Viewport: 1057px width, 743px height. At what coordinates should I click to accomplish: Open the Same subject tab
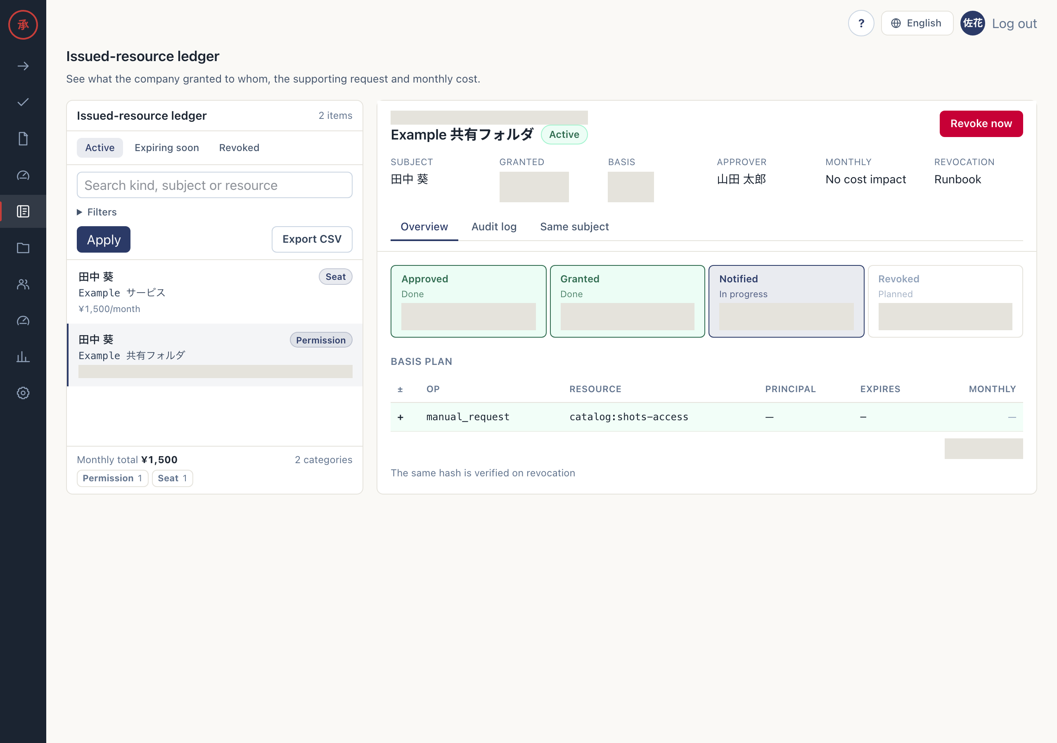[x=574, y=227]
